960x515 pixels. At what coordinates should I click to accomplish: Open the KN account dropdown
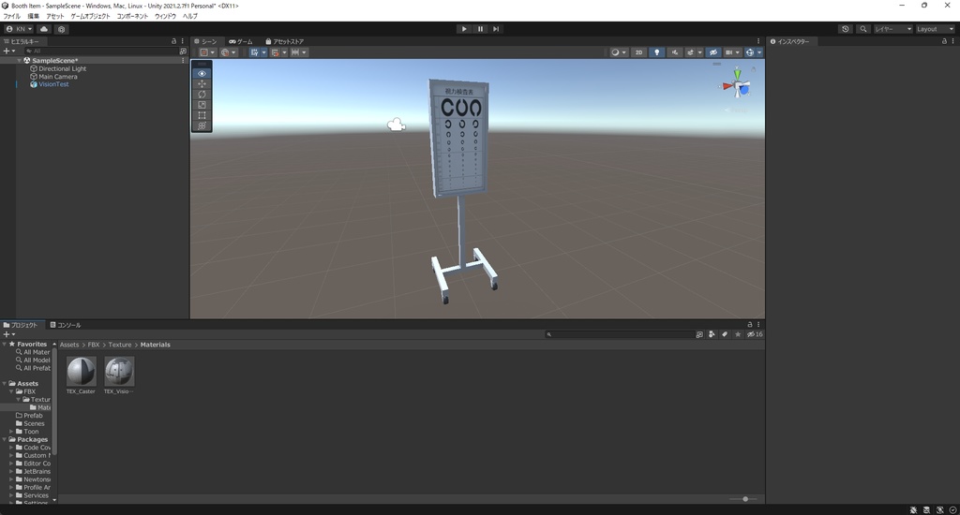click(x=19, y=29)
